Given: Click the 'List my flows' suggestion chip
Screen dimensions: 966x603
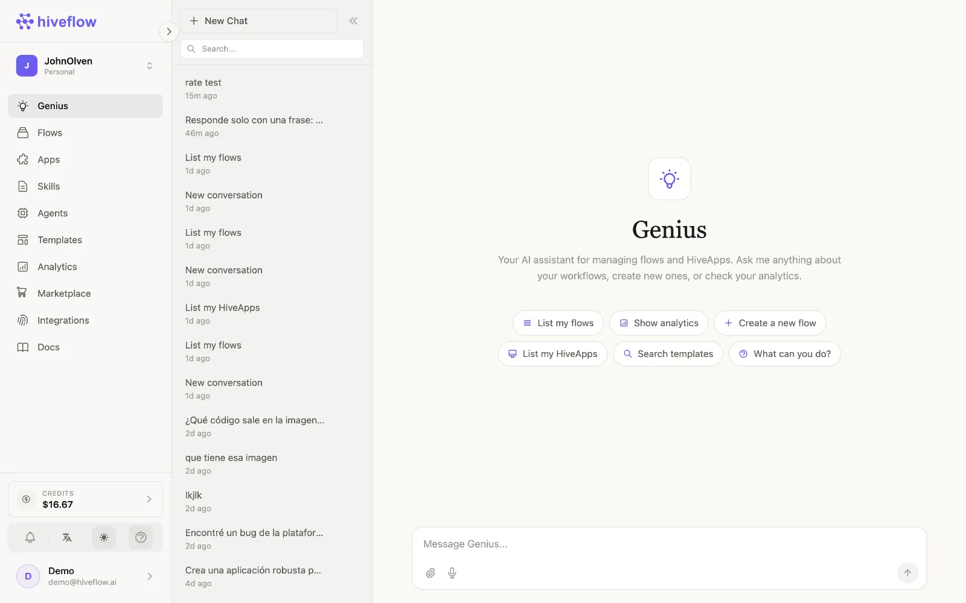Looking at the screenshot, I should tap(558, 323).
